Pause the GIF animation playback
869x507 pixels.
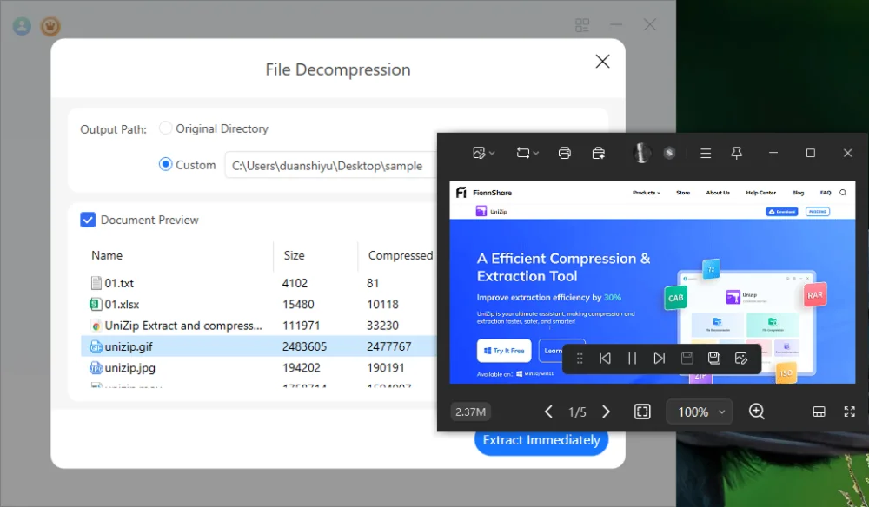[633, 359]
